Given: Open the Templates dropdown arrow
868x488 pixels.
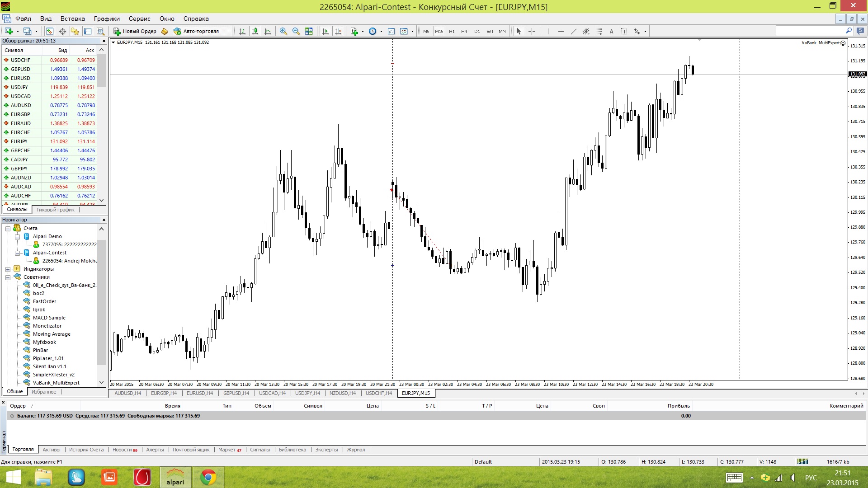Looking at the screenshot, I should (x=412, y=31).
